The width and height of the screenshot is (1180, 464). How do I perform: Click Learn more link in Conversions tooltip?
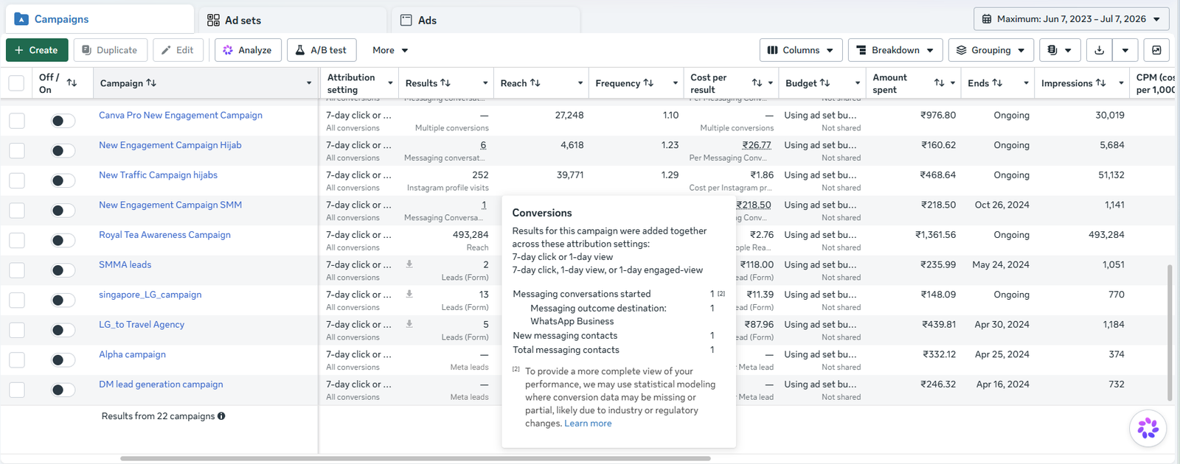coord(588,423)
